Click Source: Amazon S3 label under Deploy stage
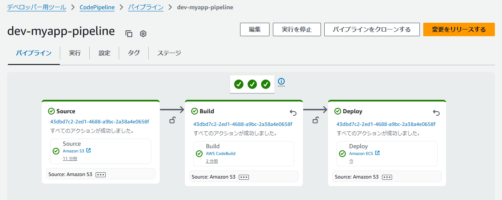Image resolution: width=502 pixels, height=200 pixels. coord(357,177)
